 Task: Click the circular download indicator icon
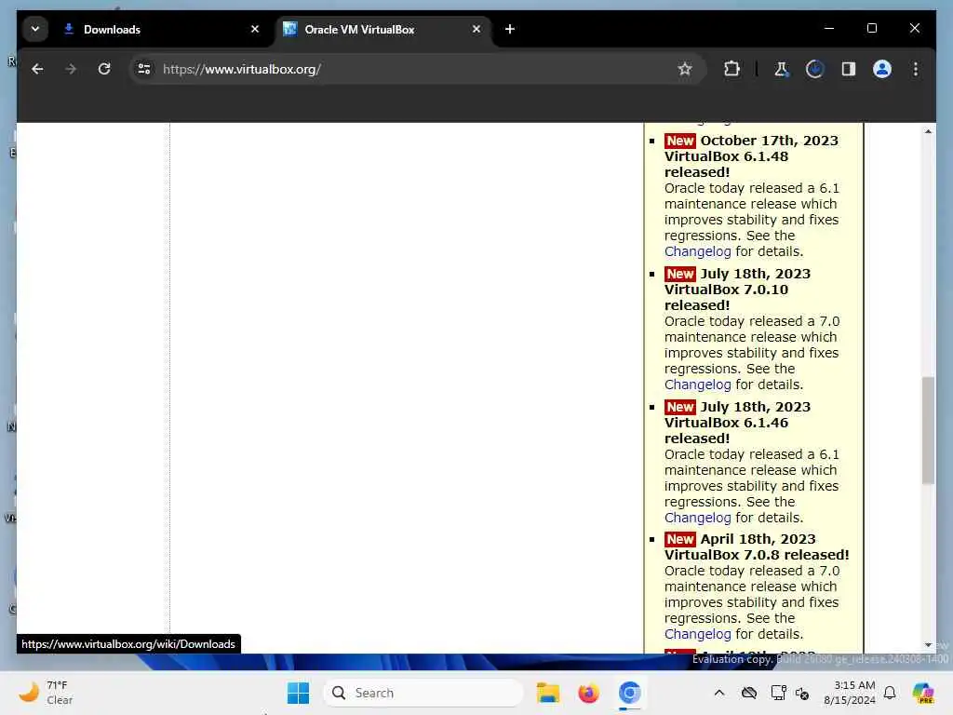(815, 69)
